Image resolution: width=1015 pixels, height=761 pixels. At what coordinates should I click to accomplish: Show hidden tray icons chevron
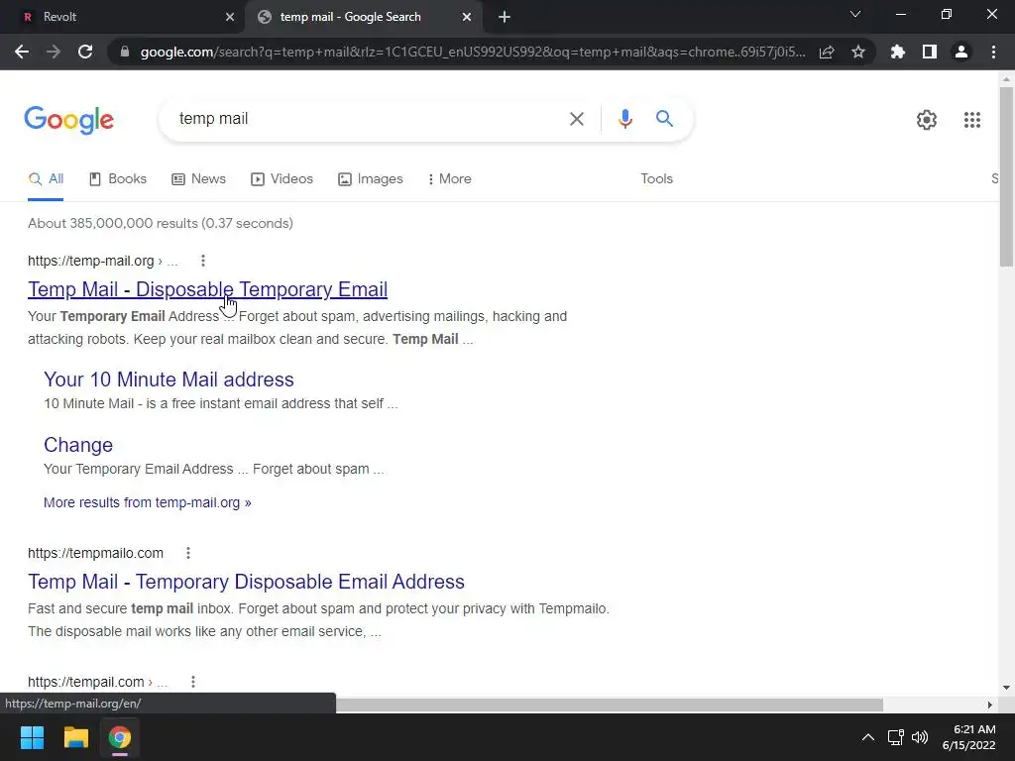coord(868,737)
